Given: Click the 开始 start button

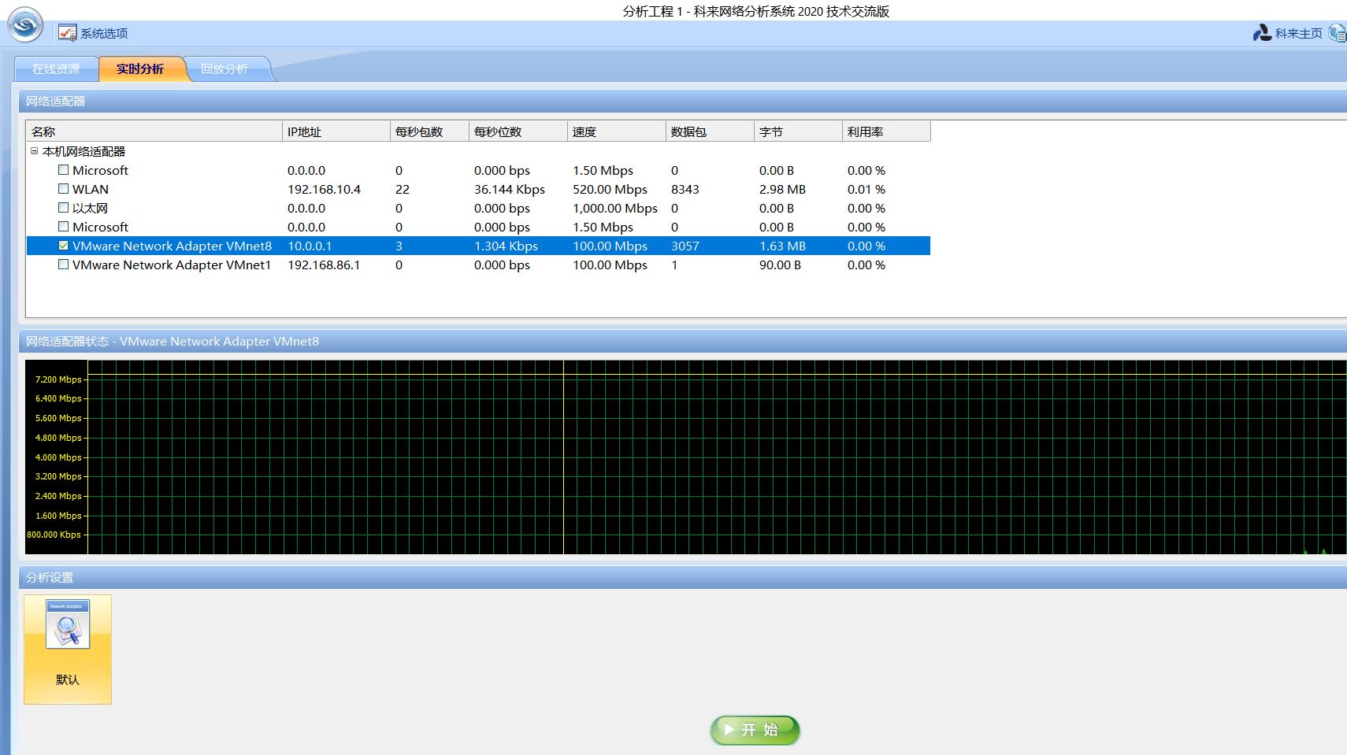Looking at the screenshot, I should click(755, 730).
